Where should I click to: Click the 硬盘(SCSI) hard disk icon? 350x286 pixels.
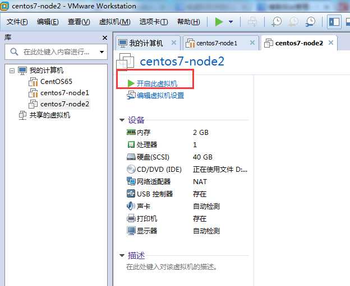131,157
